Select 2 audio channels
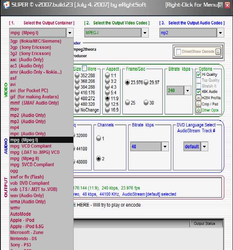The height and width of the screenshot is (250, 233). 99,159
